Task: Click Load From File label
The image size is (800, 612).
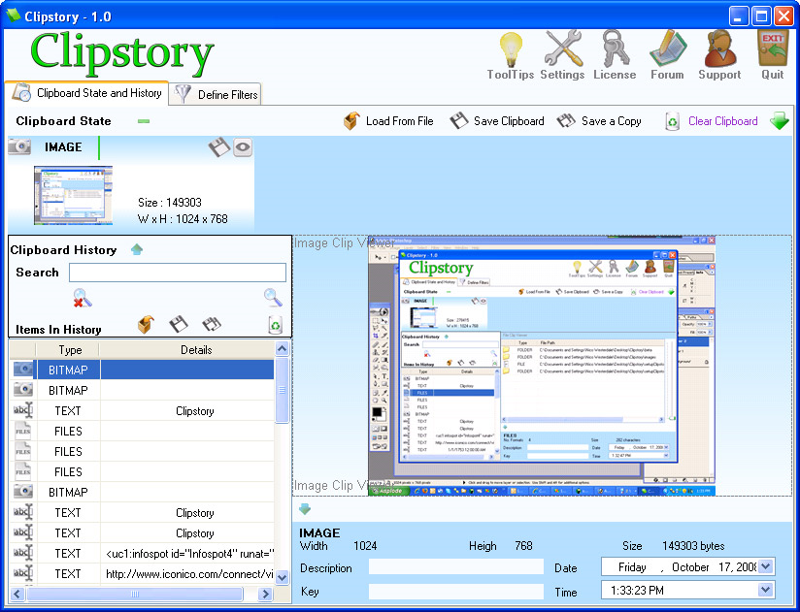Action: 399,121
